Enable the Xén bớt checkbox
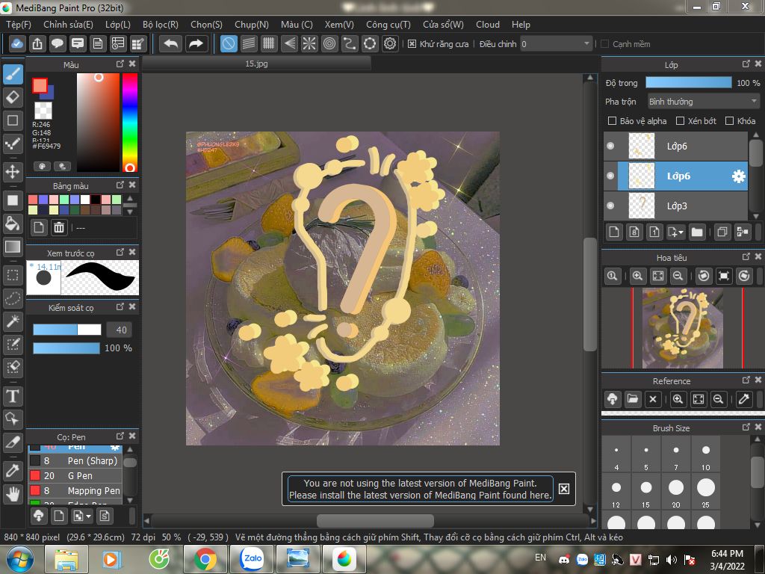This screenshot has width=765, height=574. (680, 121)
